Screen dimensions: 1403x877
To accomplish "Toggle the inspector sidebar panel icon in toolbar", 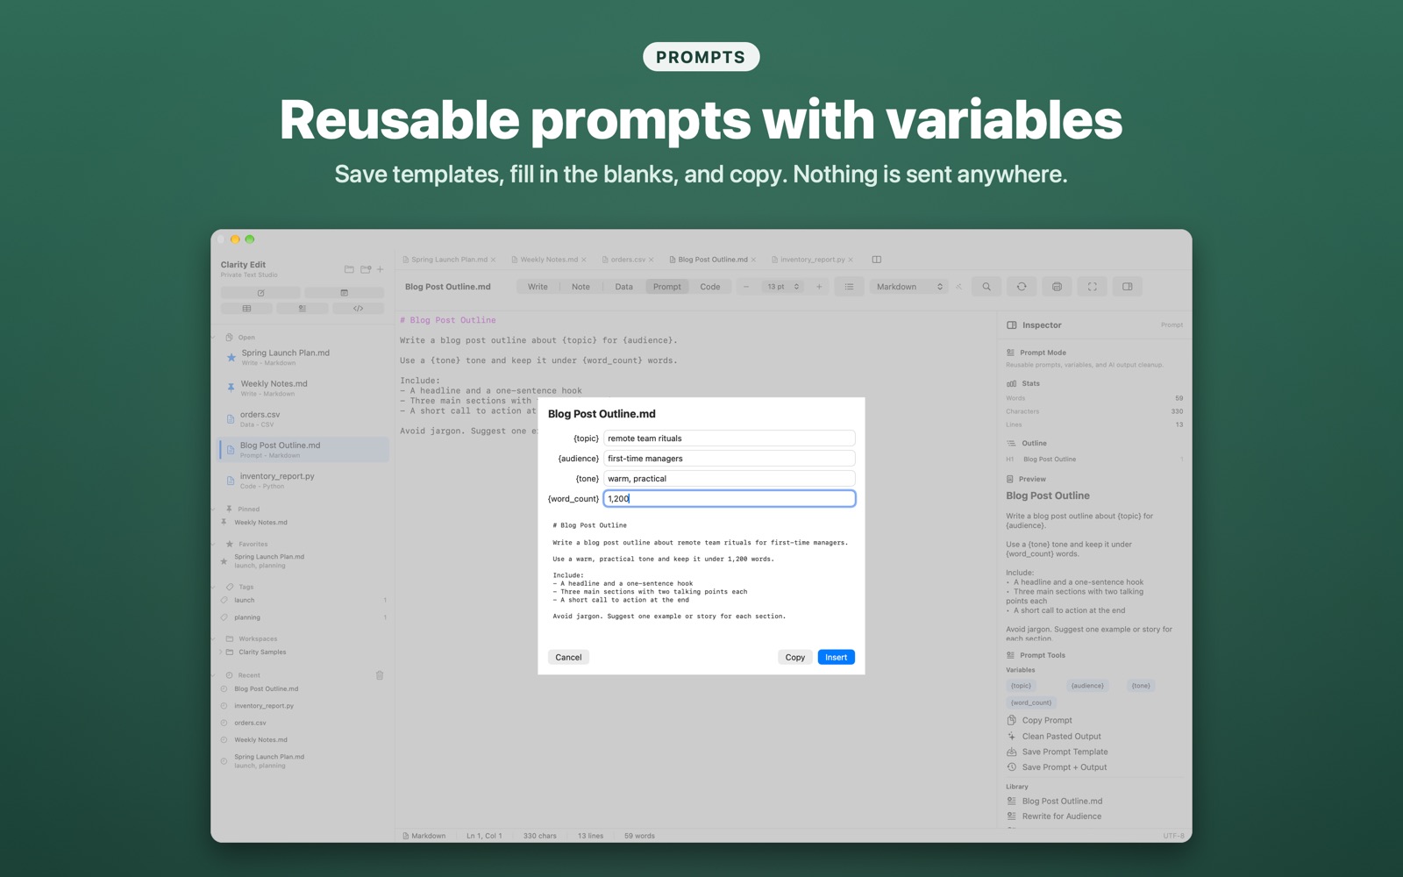I will (1127, 287).
